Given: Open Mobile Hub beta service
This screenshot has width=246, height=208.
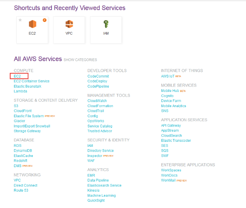Looking at the screenshot, I should 170,91.
